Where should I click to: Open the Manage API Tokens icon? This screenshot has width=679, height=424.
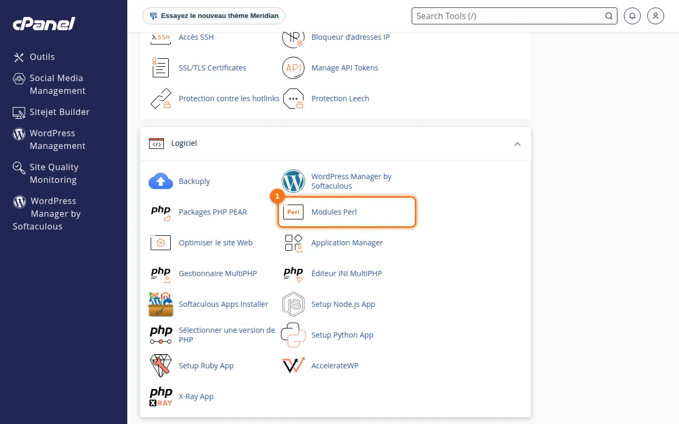coord(293,68)
